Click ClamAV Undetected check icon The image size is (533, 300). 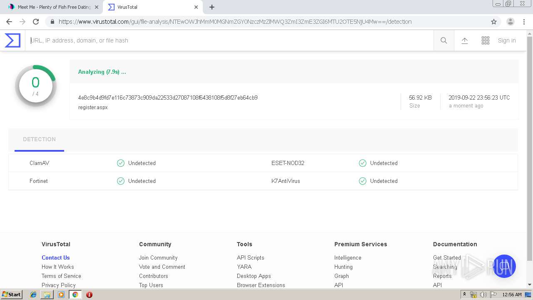click(x=121, y=163)
